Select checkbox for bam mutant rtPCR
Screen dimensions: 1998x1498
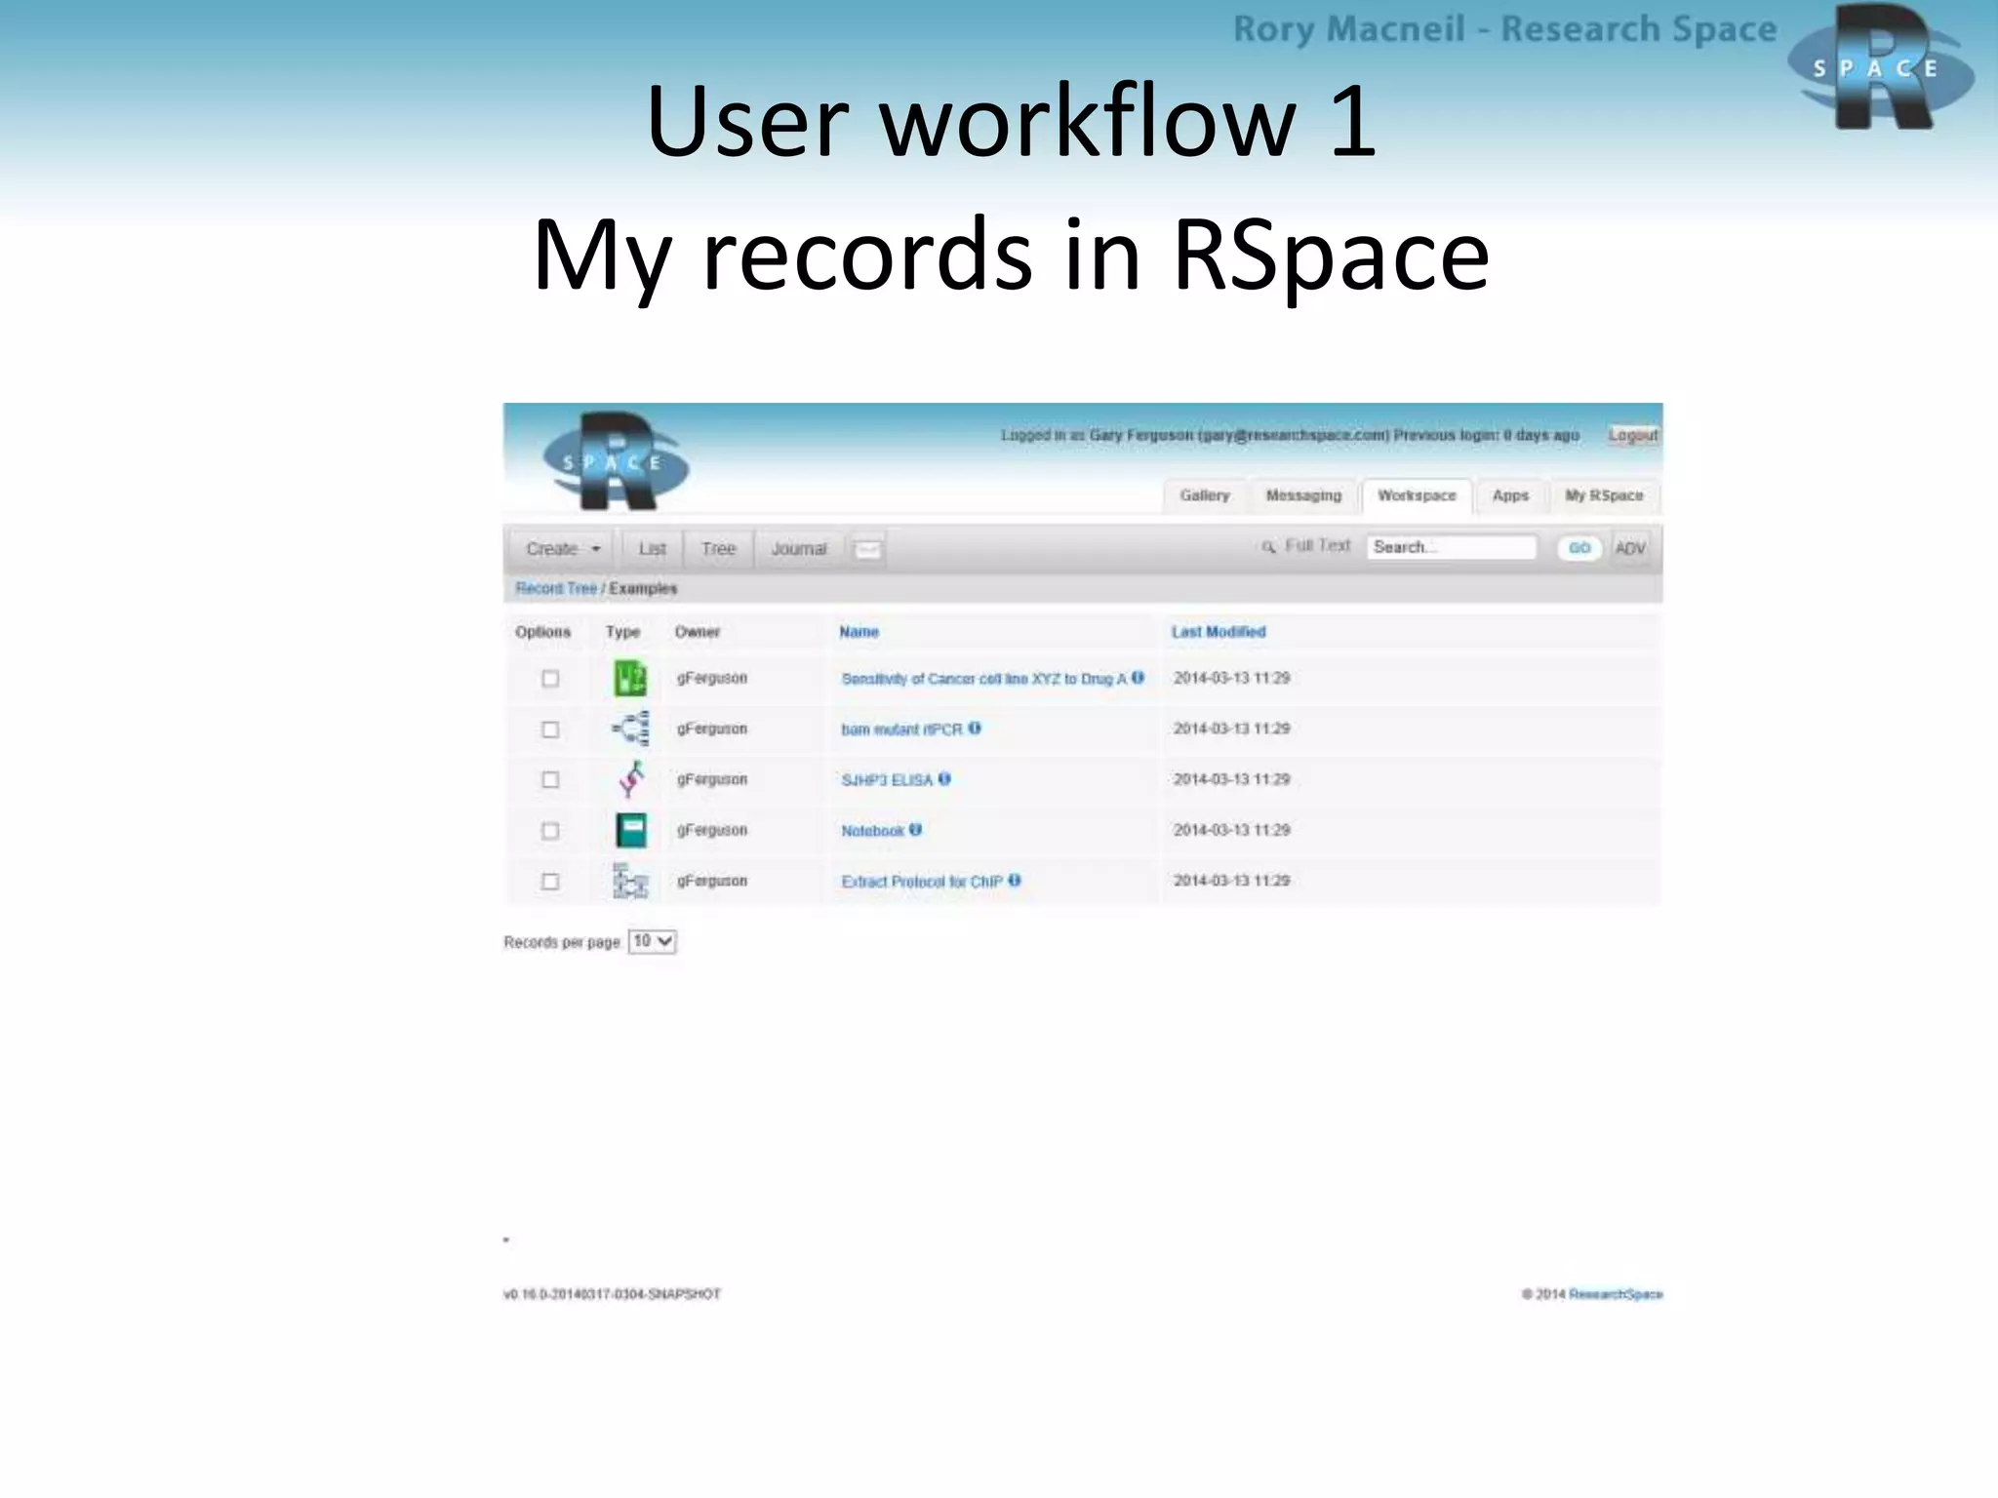(550, 729)
